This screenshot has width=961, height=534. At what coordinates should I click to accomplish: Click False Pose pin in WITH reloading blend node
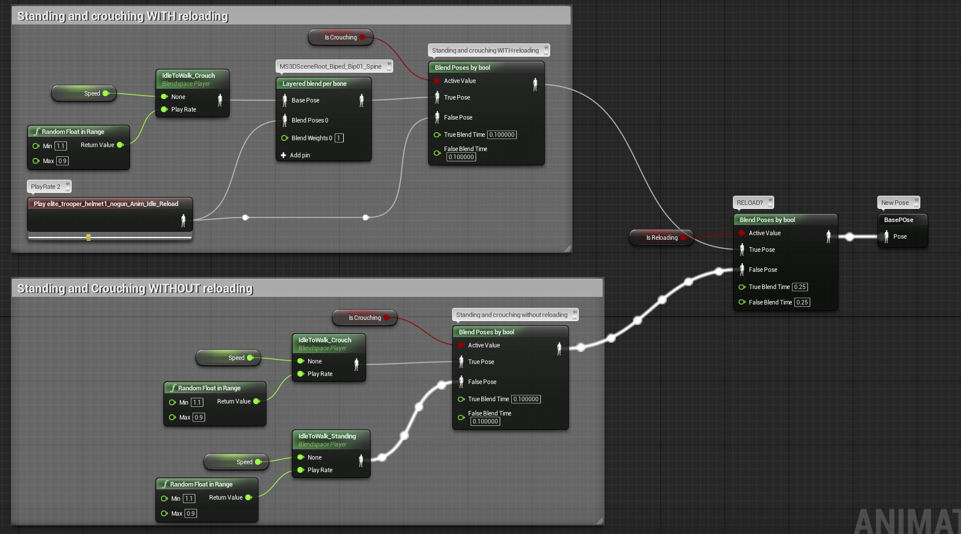coord(437,117)
